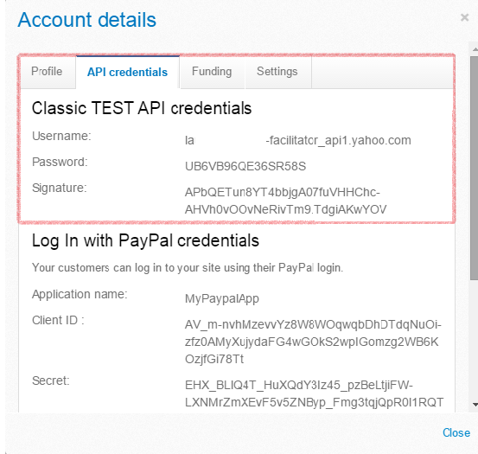This screenshot has height=454, width=478.
Task: Close the Account details dialog with X
Action: click(464, 17)
